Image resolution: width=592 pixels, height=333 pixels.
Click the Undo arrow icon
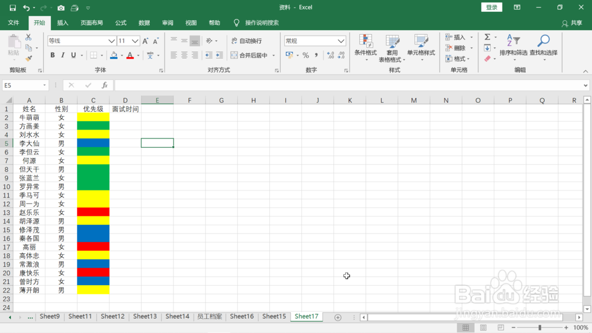coord(26,8)
